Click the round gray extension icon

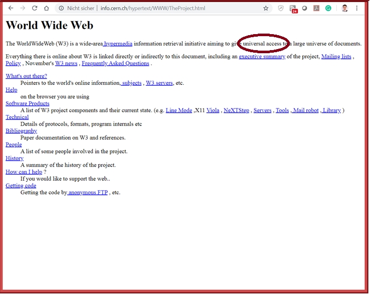(x=305, y=8)
